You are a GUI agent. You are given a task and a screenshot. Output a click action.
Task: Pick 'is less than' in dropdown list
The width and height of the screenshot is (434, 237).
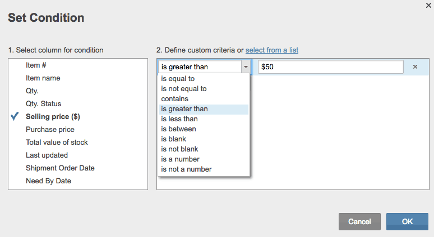point(179,119)
